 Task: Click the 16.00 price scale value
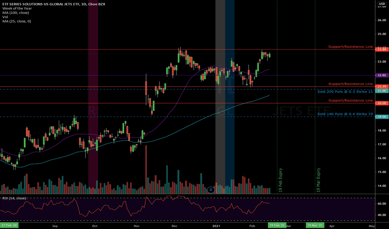[x=381, y=158]
